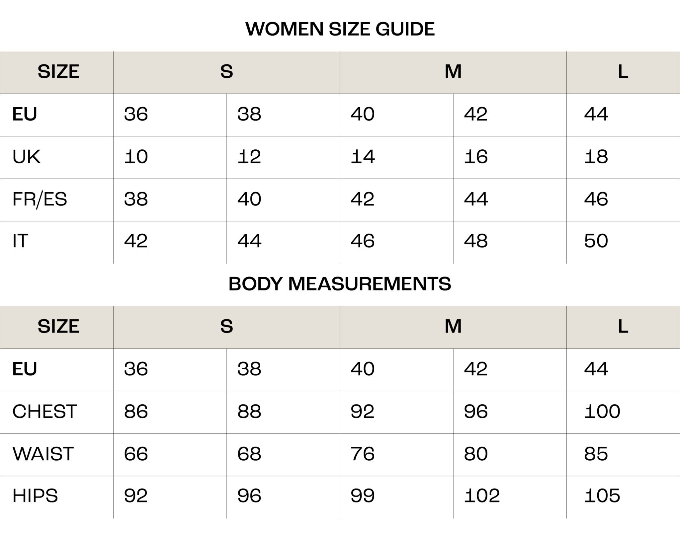
Task: Select the chest measurement 100 cell
Action: click(602, 412)
